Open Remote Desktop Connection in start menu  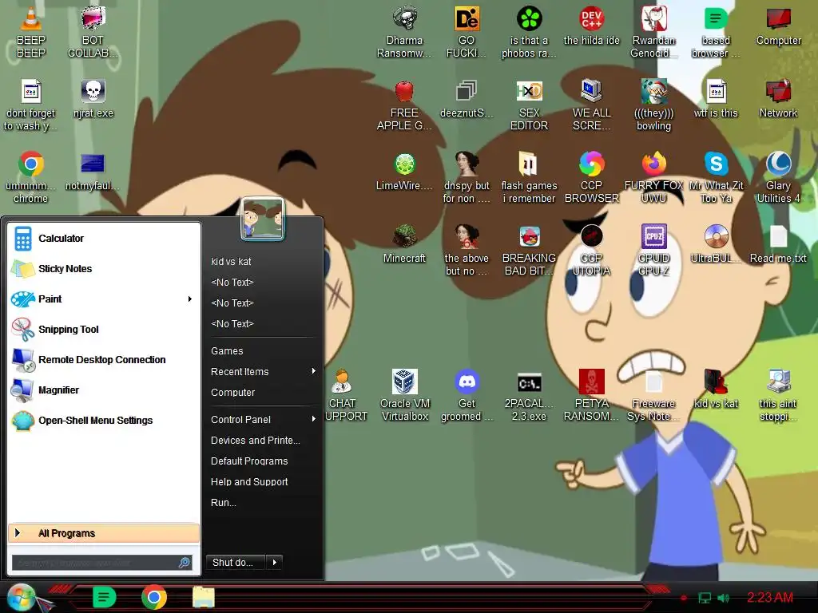105,360
